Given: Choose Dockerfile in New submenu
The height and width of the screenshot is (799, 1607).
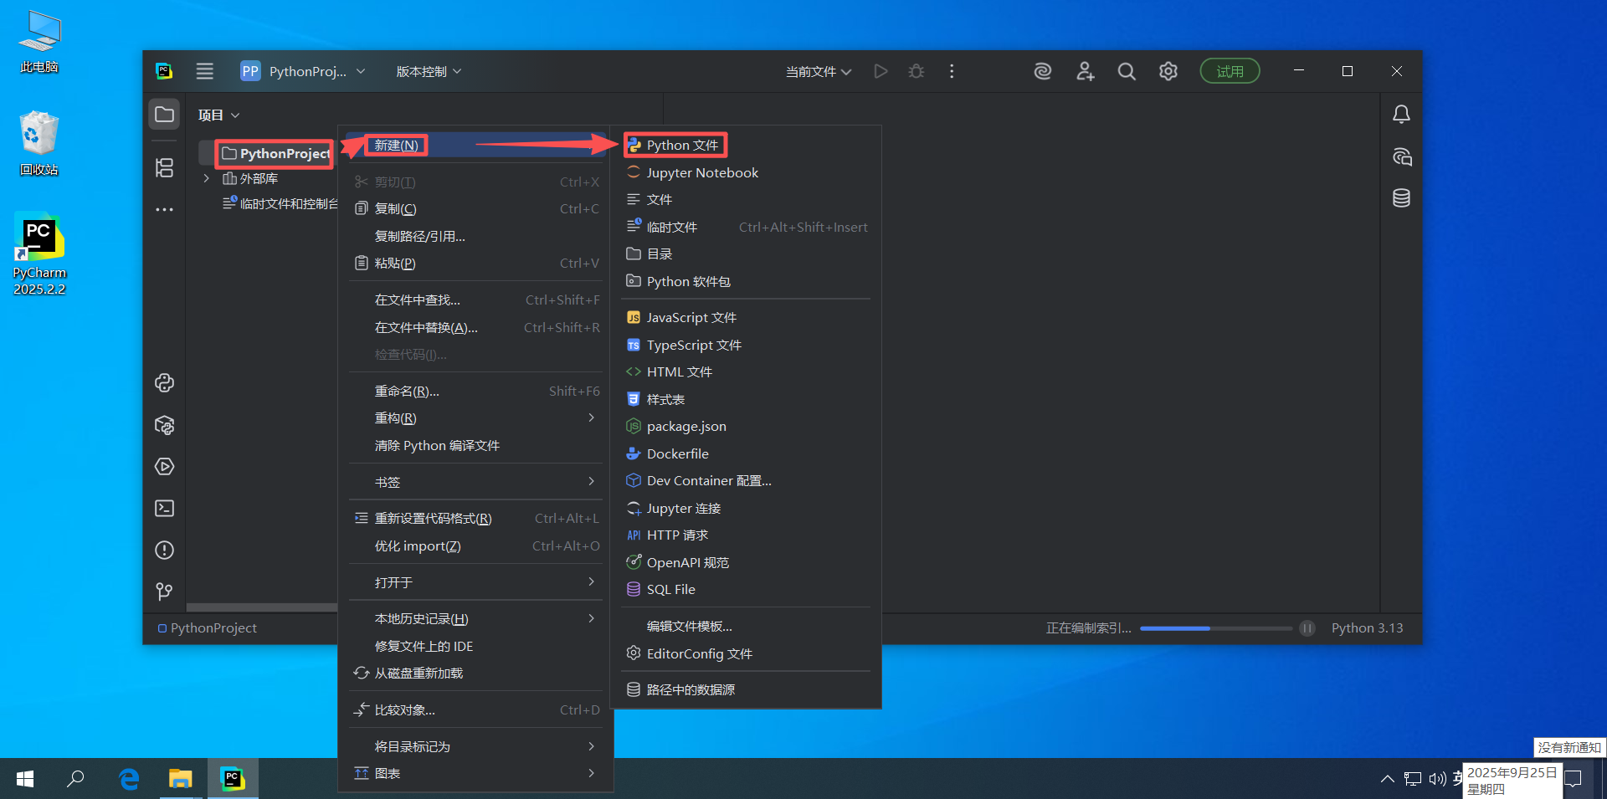Looking at the screenshot, I should tap(746, 453).
